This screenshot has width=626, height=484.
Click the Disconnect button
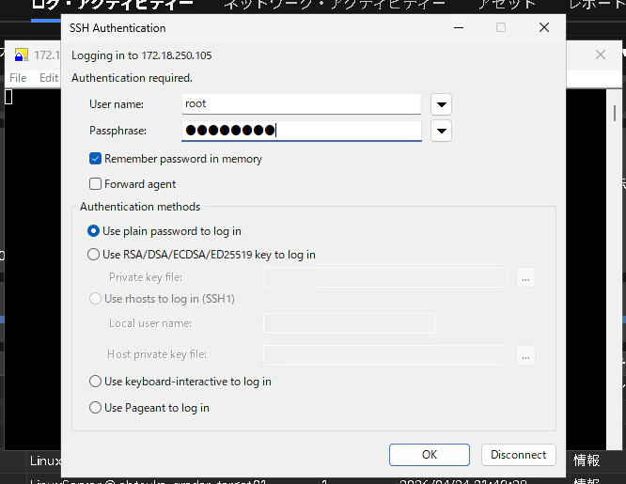518,455
